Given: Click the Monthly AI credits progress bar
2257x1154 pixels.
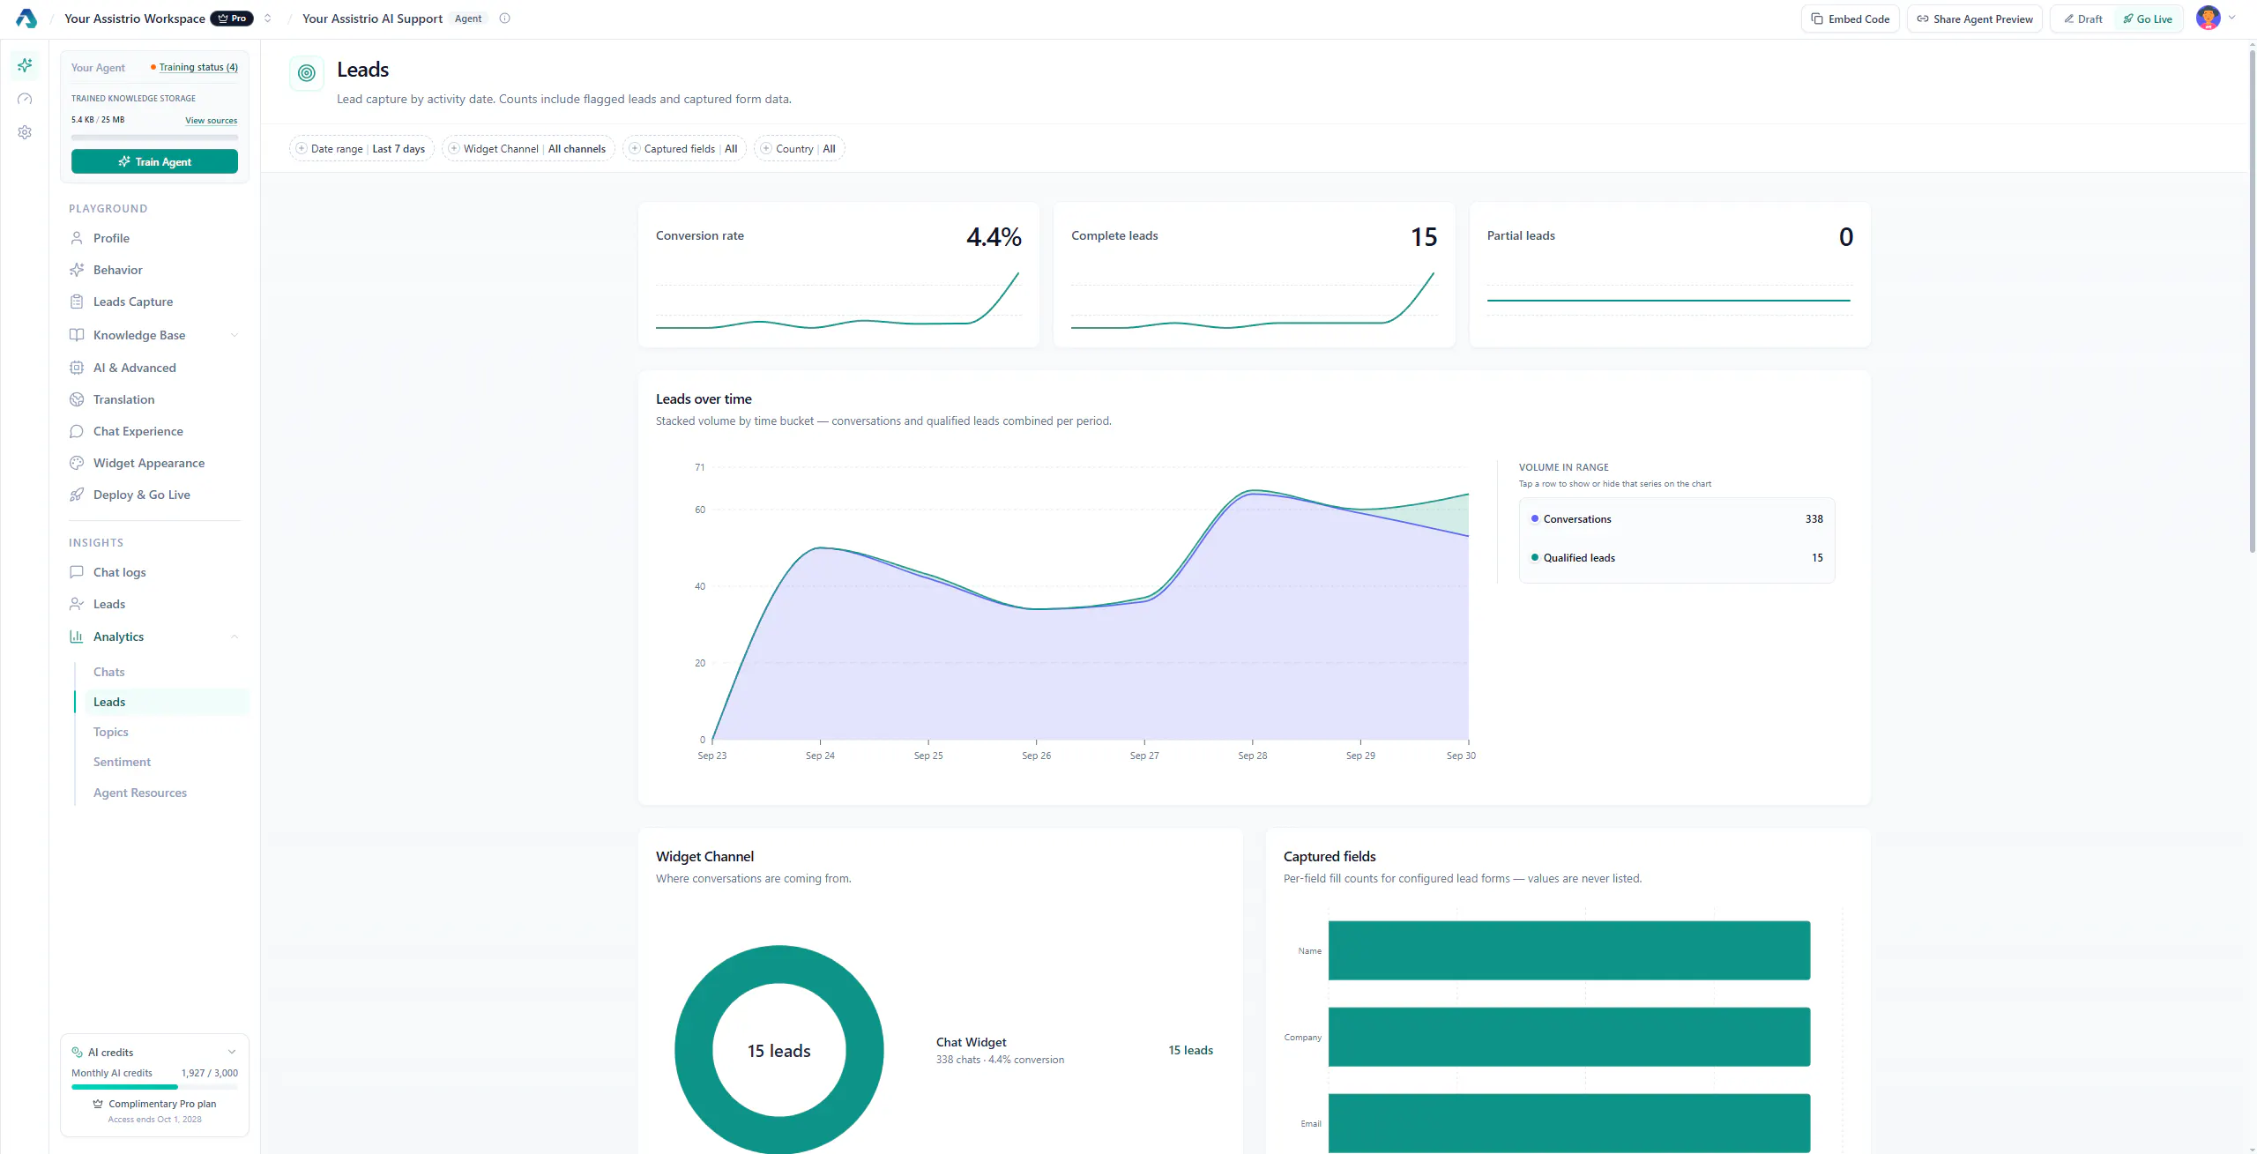Looking at the screenshot, I should click(x=154, y=1087).
